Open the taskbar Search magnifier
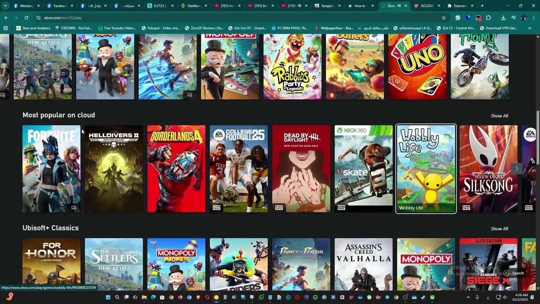Viewport: 540px width, 304px height. pos(117,297)
